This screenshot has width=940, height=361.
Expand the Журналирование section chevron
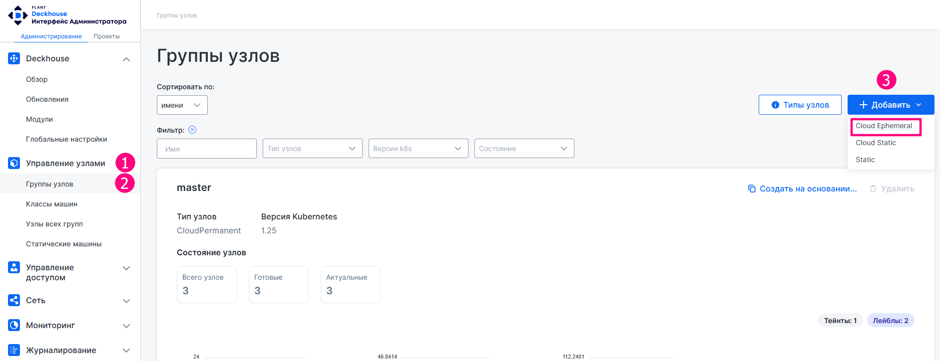point(126,351)
